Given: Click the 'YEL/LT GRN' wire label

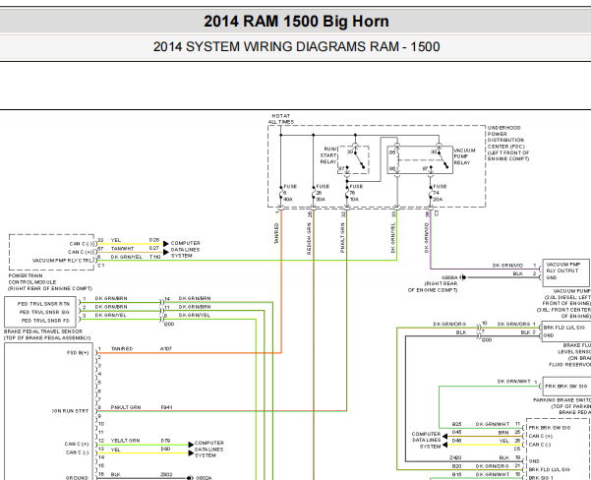Looking at the screenshot, I should [x=125, y=441].
